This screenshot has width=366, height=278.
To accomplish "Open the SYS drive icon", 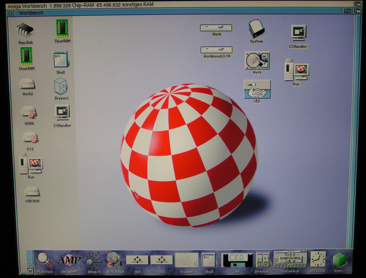I will pos(30,138).
